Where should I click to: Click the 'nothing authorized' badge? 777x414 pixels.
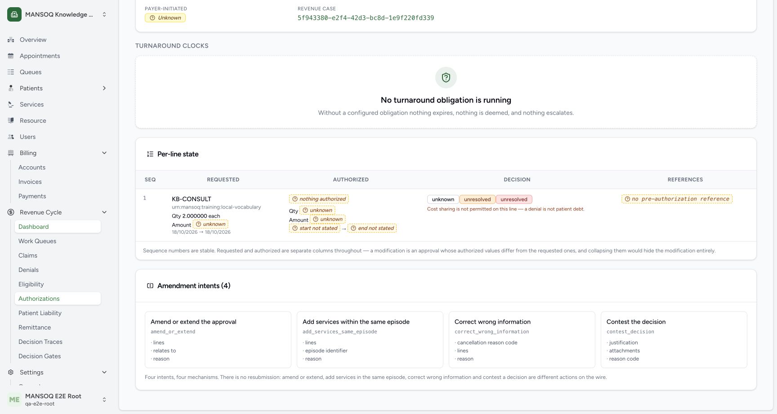click(x=319, y=199)
